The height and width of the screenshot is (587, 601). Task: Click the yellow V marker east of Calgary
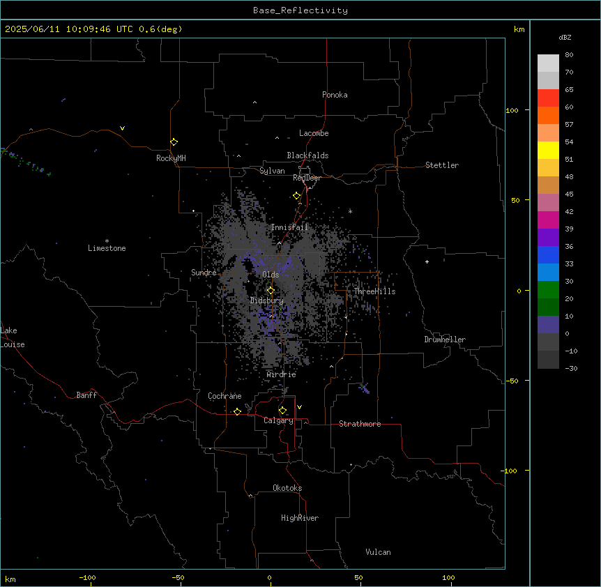tap(299, 407)
